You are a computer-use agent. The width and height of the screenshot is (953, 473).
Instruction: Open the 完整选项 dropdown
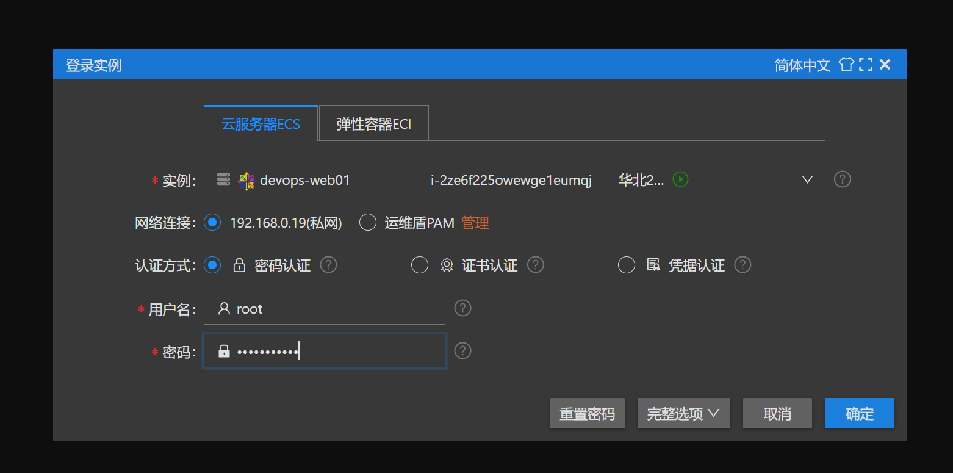pos(683,414)
